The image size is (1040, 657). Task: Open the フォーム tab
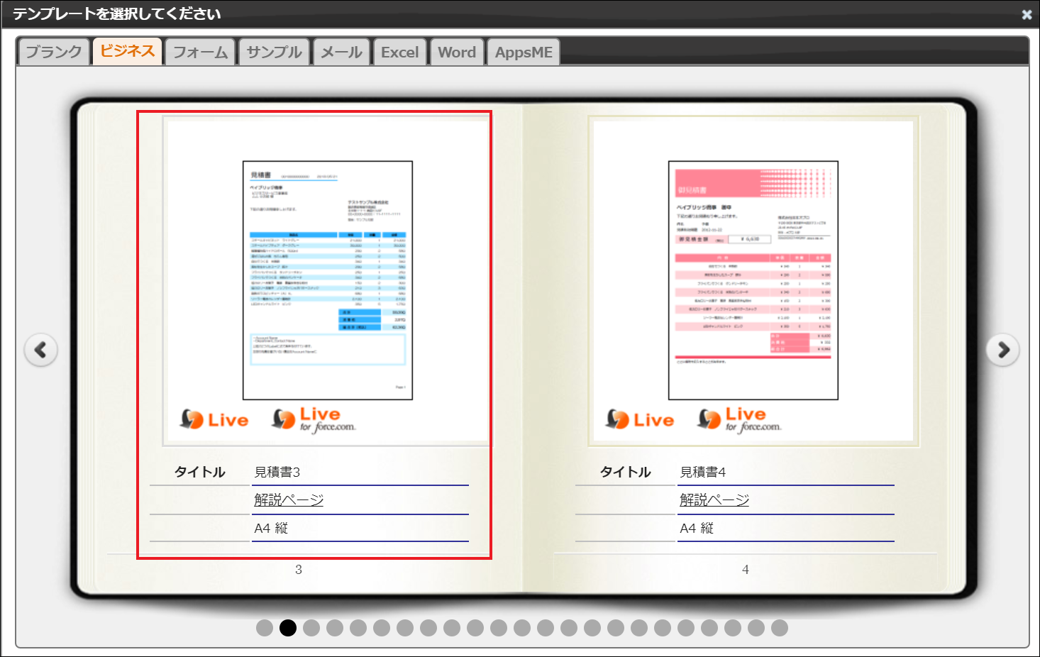pyautogui.click(x=200, y=53)
